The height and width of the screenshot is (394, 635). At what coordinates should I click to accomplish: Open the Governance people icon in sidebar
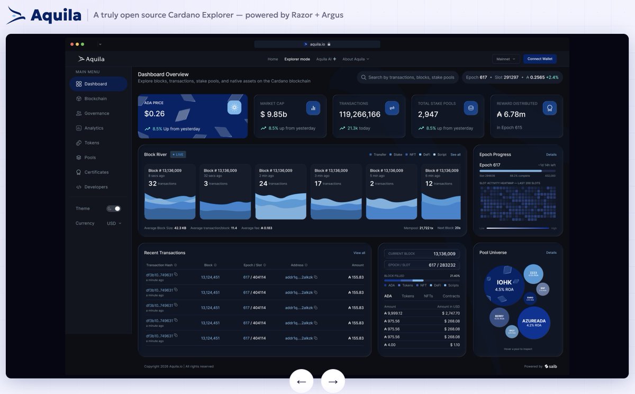(78, 113)
